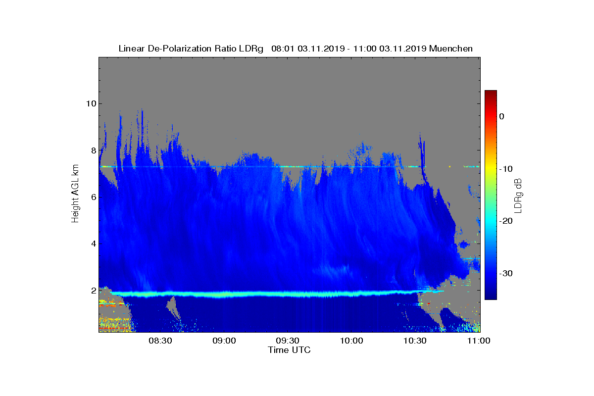Click the colorbar value -20

coord(505,221)
